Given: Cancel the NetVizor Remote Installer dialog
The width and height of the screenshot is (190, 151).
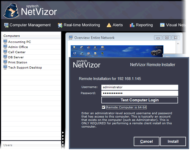Looking at the screenshot, I should coord(147,141).
